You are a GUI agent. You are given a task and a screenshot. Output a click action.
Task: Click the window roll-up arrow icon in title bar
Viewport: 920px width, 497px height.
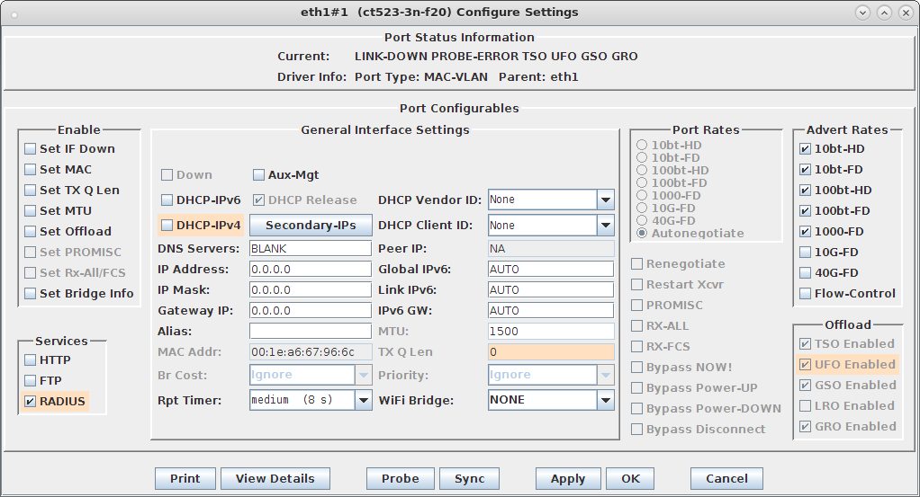pos(884,13)
